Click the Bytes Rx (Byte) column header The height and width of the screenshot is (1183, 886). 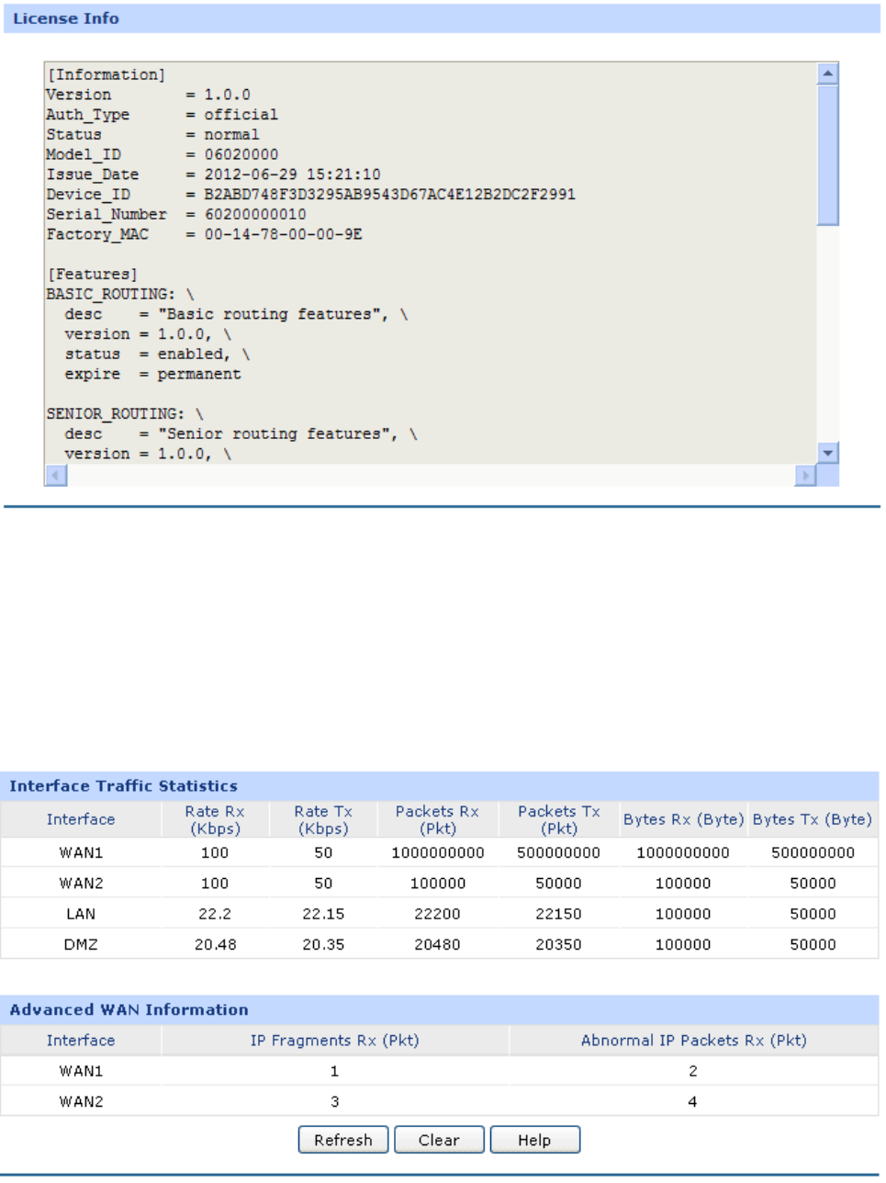[683, 819]
